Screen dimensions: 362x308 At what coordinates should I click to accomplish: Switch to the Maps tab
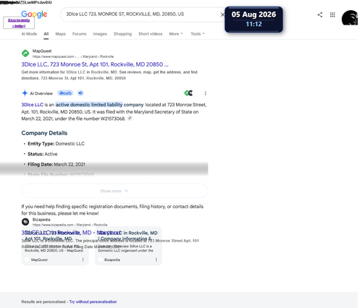[61, 34]
